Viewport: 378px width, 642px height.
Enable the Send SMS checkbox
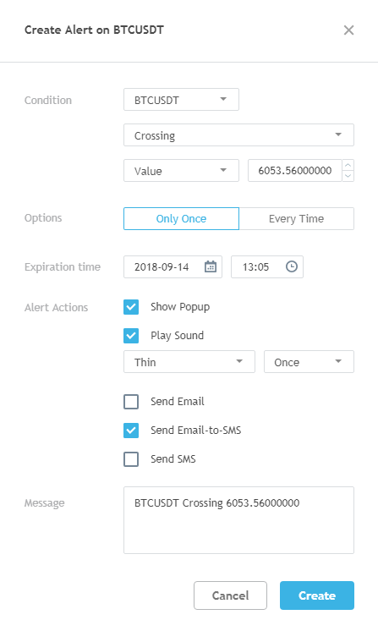[131, 459]
